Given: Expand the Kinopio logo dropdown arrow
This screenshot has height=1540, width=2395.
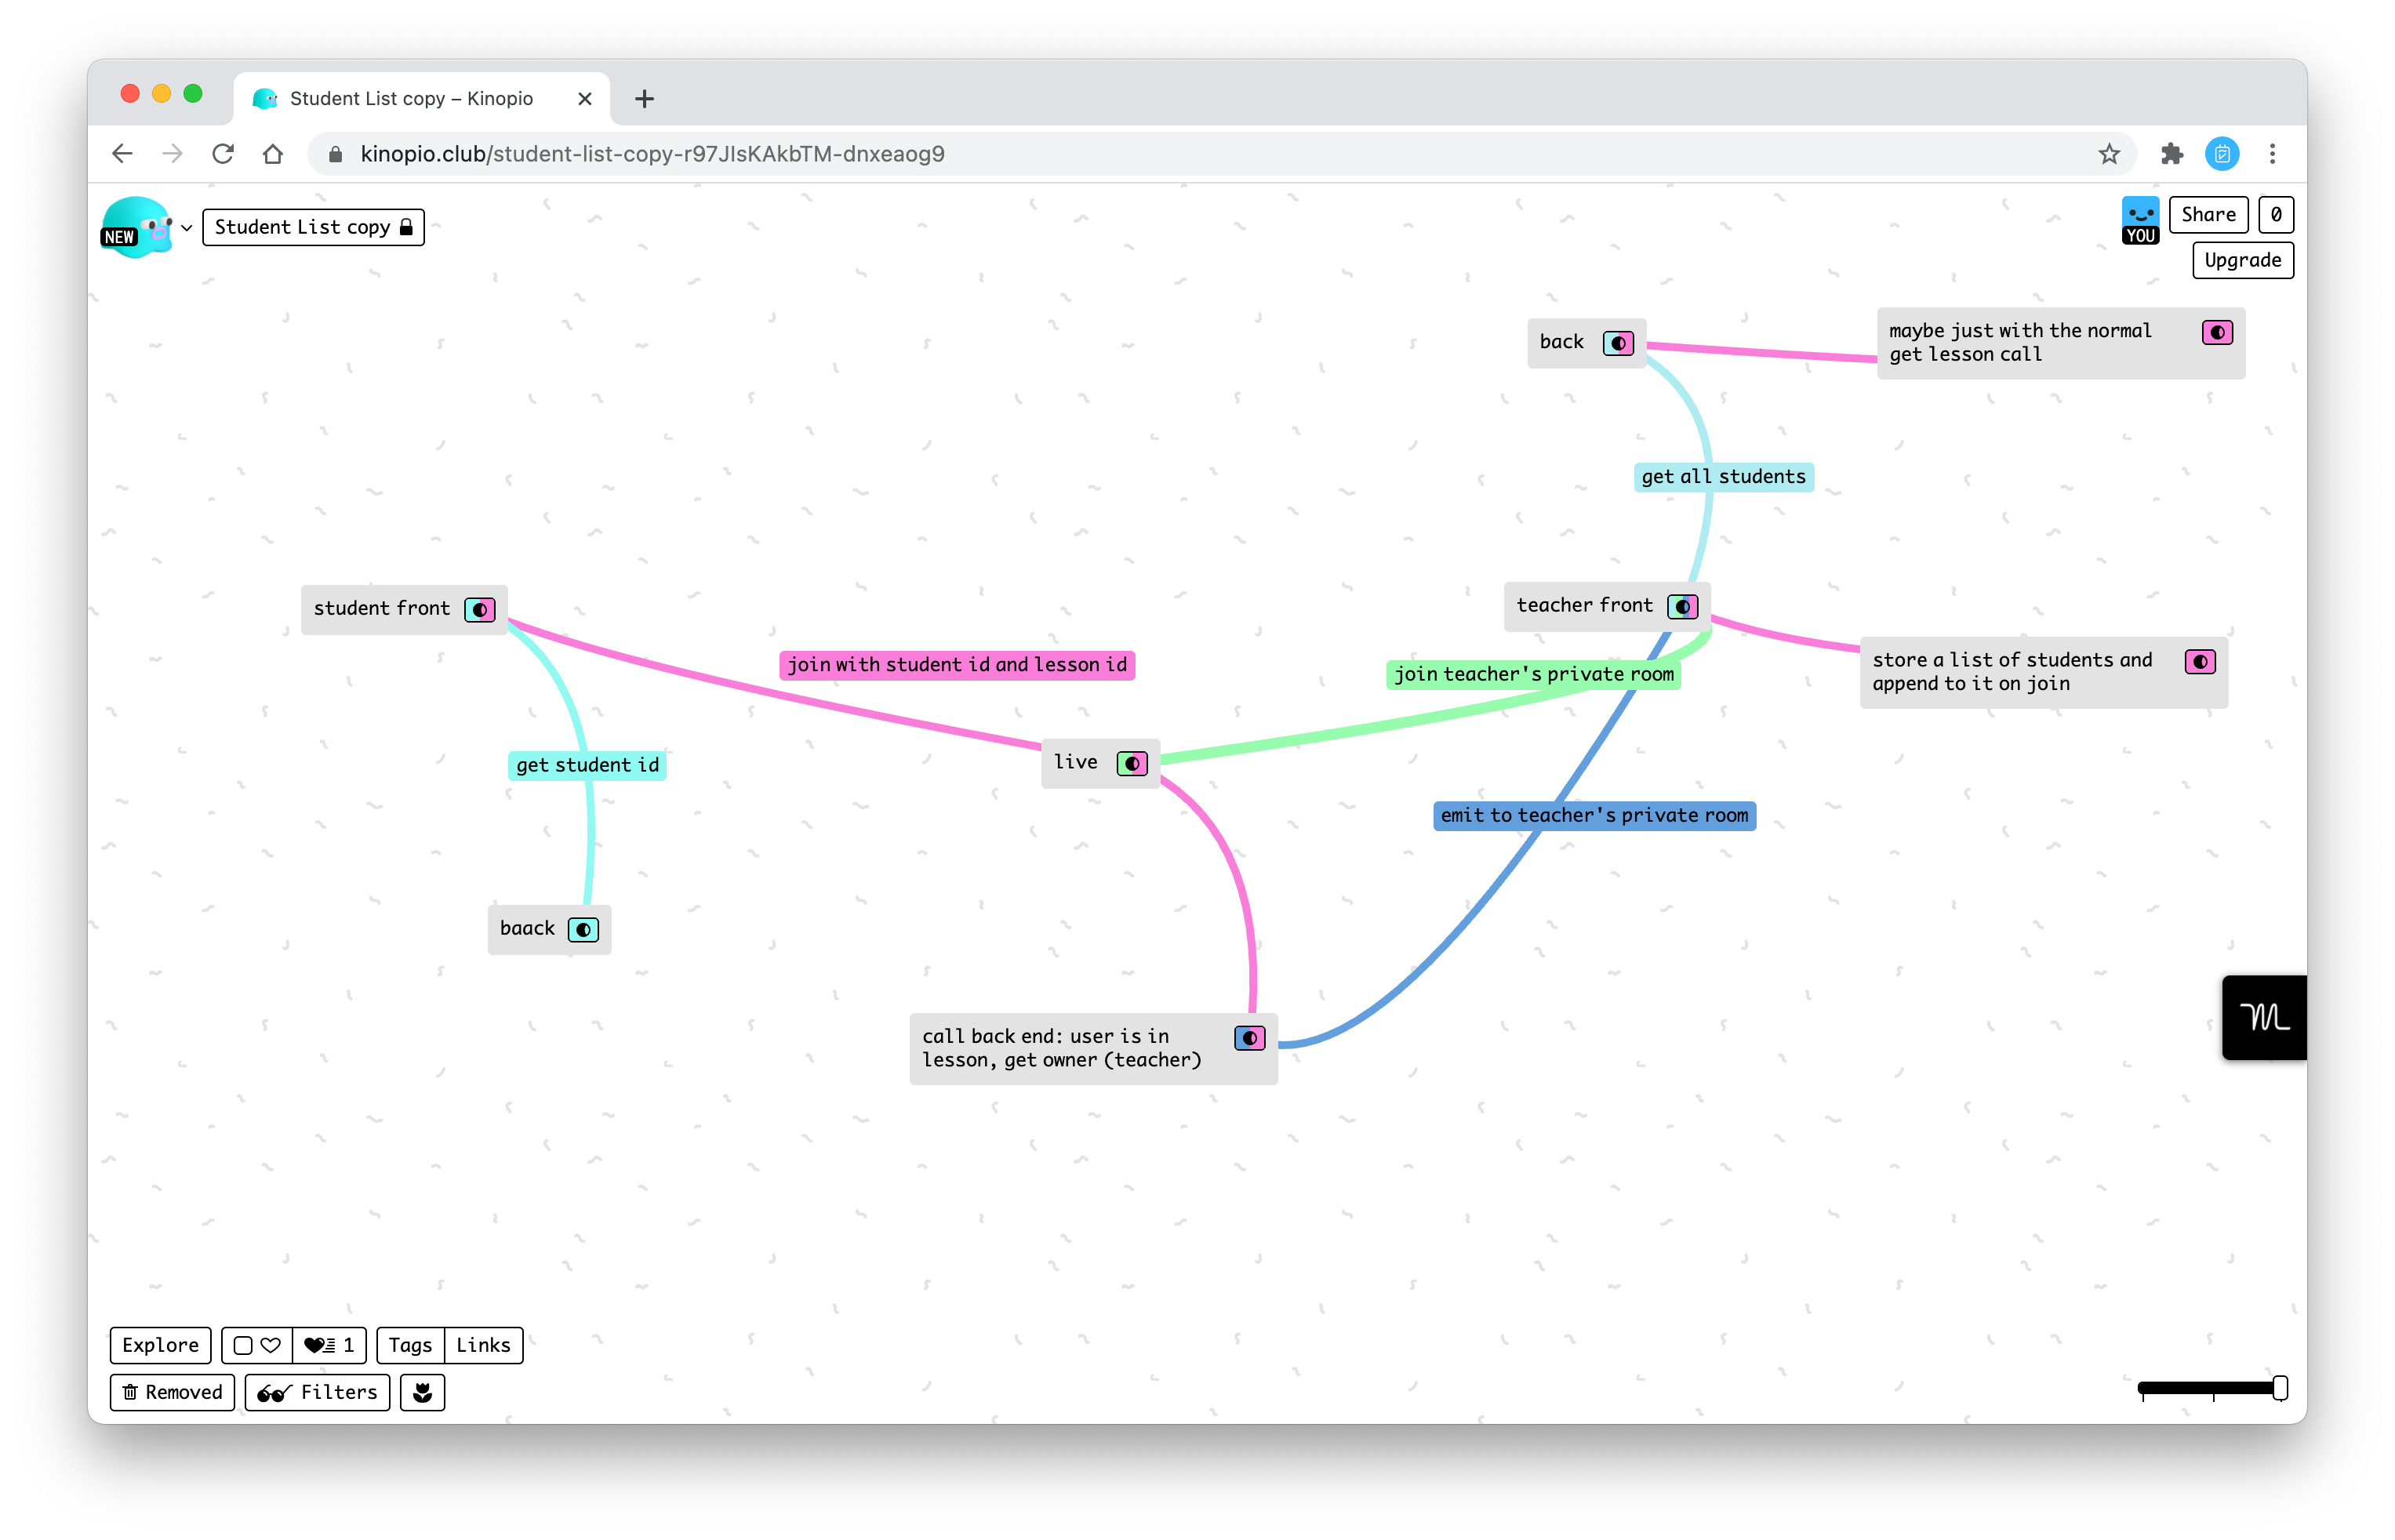Looking at the screenshot, I should [x=186, y=228].
